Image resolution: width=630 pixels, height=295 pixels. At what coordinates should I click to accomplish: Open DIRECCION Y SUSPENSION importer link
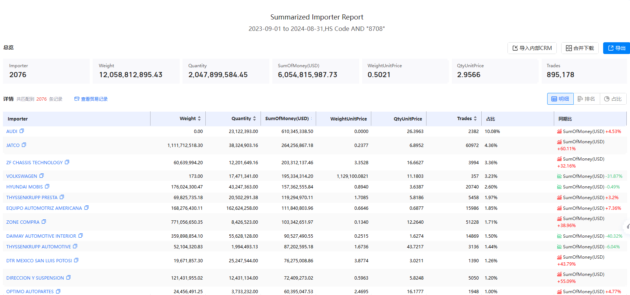click(35, 278)
